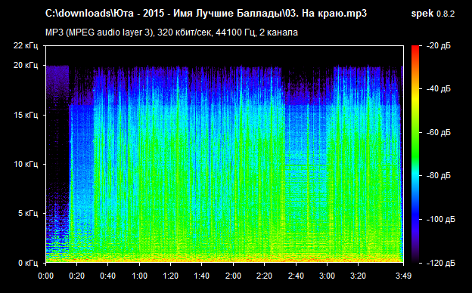Click the 22 кГц frequency label
Image resolution: width=472 pixels, height=293 pixels.
pyautogui.click(x=26, y=45)
